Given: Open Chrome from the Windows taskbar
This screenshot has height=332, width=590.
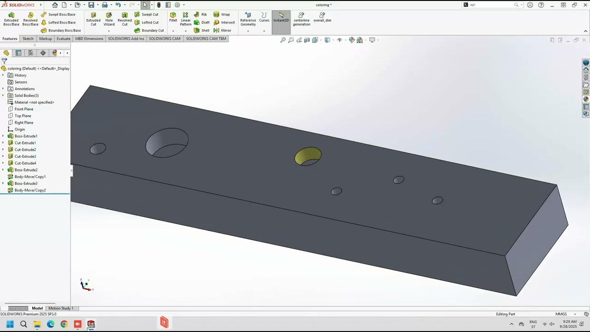Looking at the screenshot, I should (64, 324).
